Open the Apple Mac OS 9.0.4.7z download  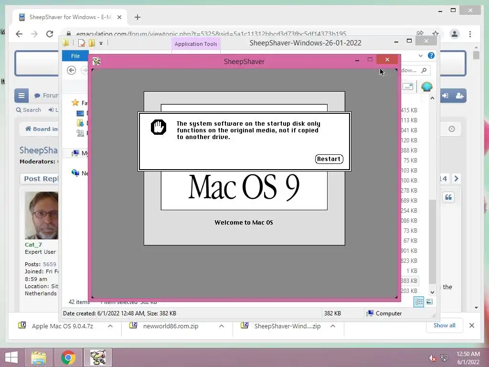click(63, 326)
